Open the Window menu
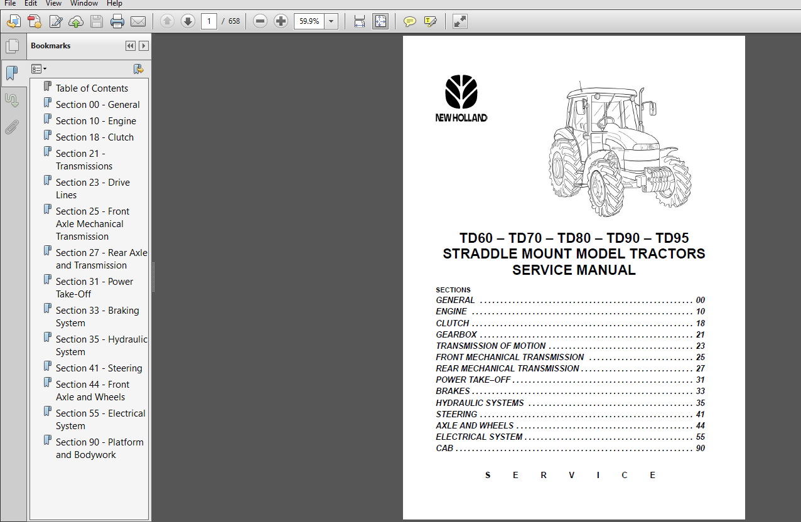This screenshot has height=522, width=801. point(84,4)
